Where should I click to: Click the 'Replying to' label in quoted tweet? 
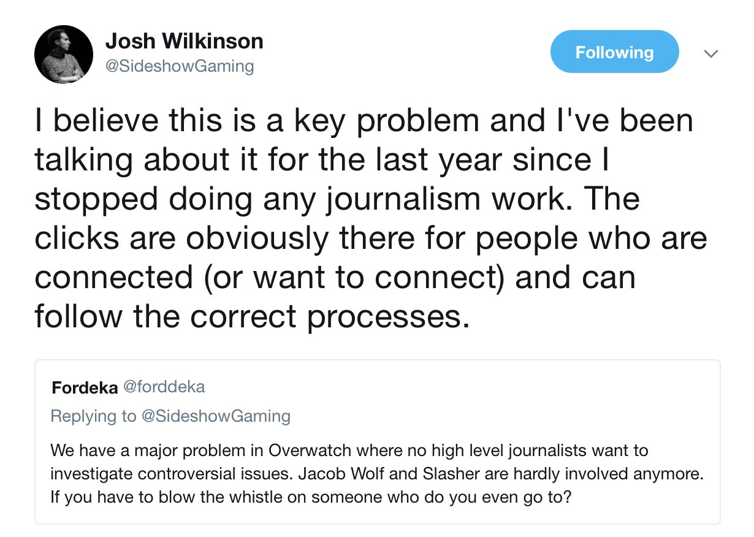(x=93, y=416)
